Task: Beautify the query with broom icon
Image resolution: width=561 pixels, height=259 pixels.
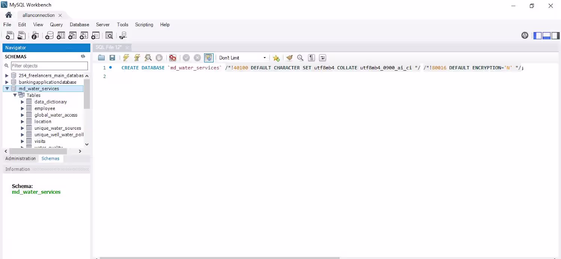Action: click(289, 58)
